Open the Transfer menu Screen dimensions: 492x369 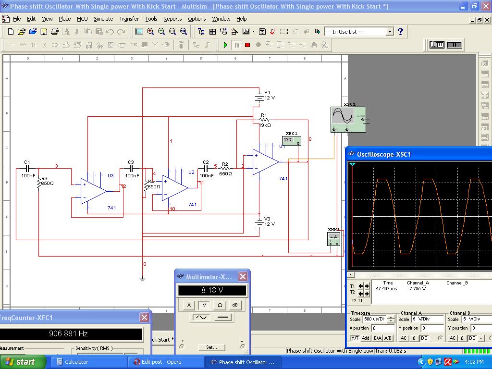(129, 19)
